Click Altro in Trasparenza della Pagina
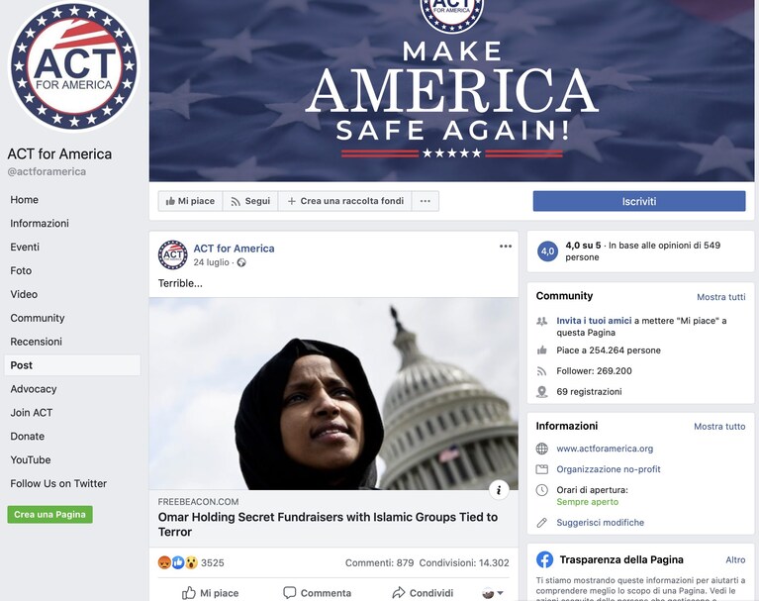The image size is (759, 601). [x=735, y=559]
